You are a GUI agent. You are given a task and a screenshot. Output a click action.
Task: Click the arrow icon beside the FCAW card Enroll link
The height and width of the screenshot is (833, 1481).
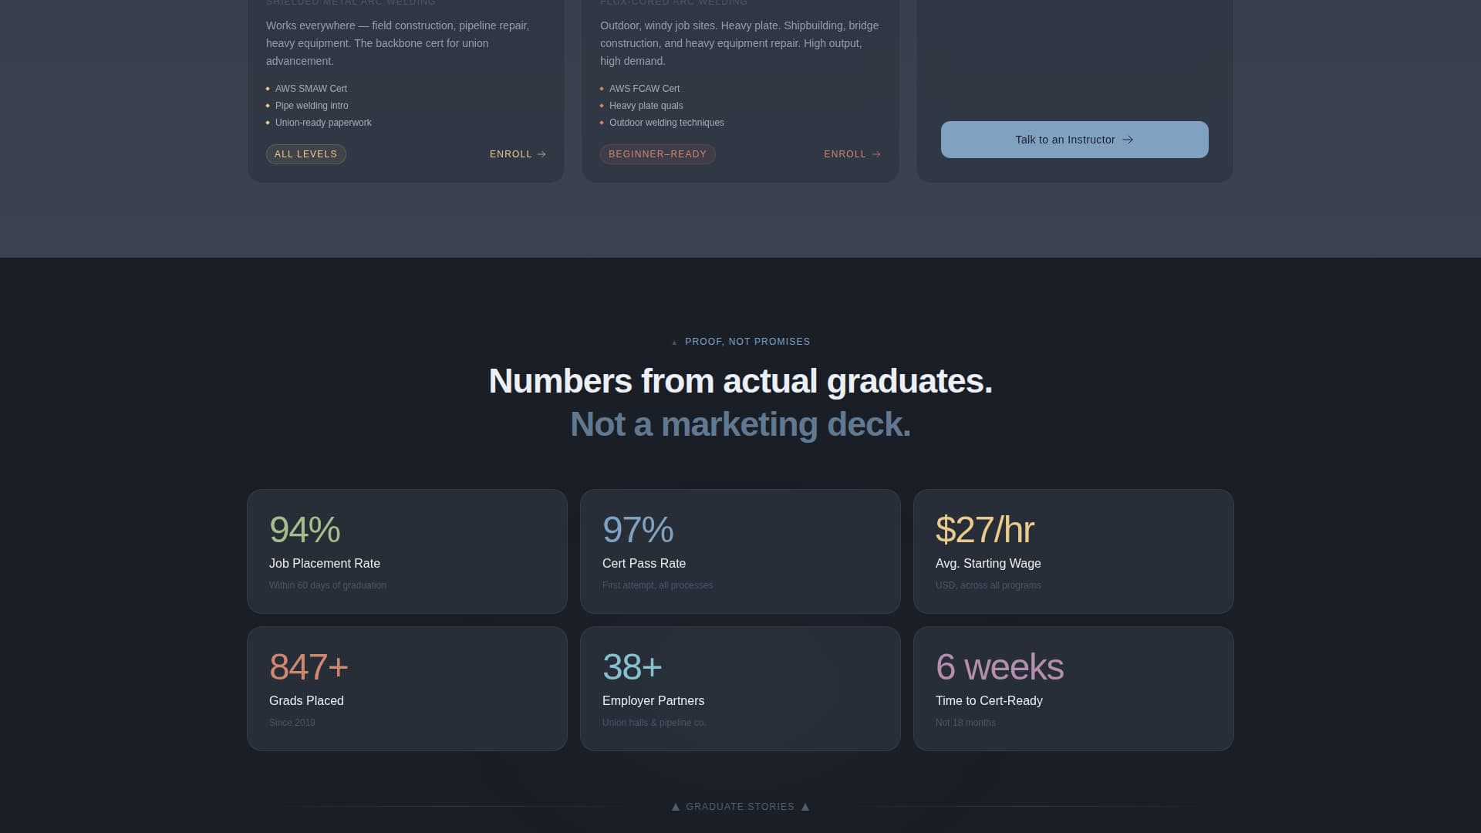(x=876, y=154)
